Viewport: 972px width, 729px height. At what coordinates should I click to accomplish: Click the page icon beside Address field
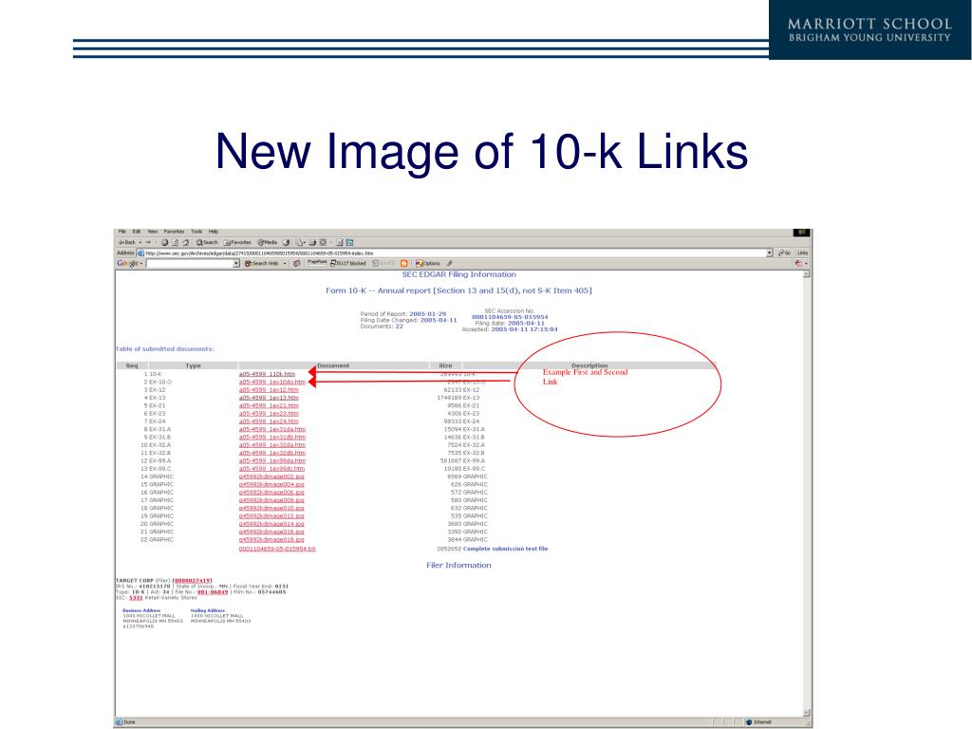pos(140,252)
